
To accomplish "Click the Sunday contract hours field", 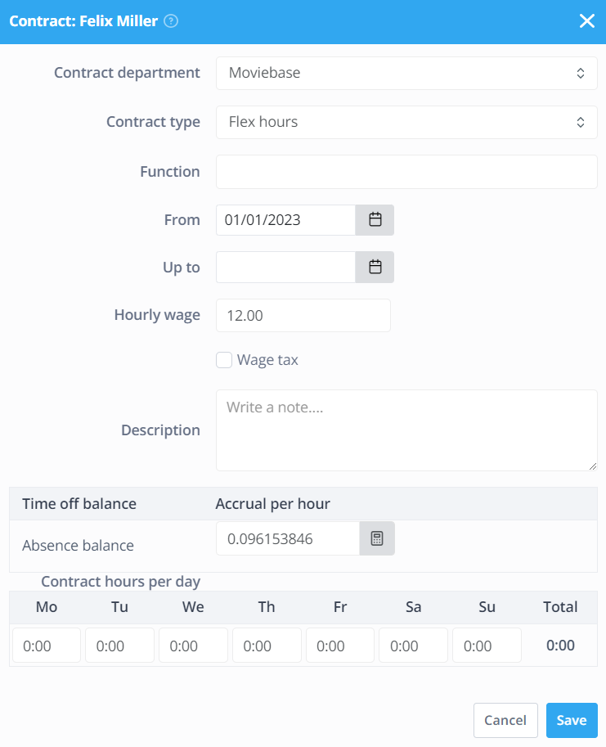I will pyautogui.click(x=487, y=646).
